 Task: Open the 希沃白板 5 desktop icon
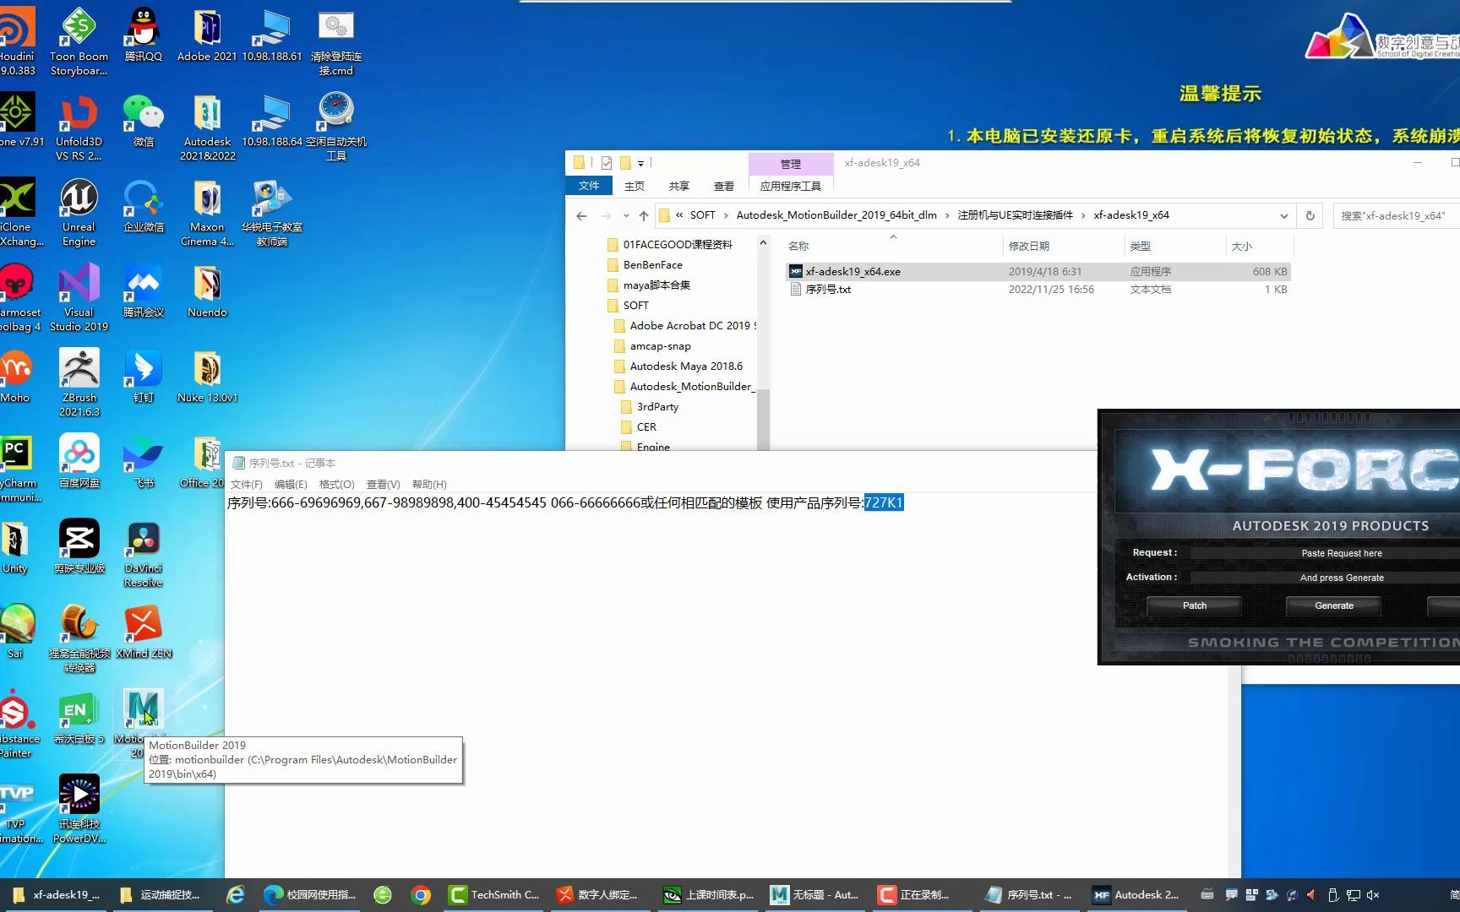point(79,717)
